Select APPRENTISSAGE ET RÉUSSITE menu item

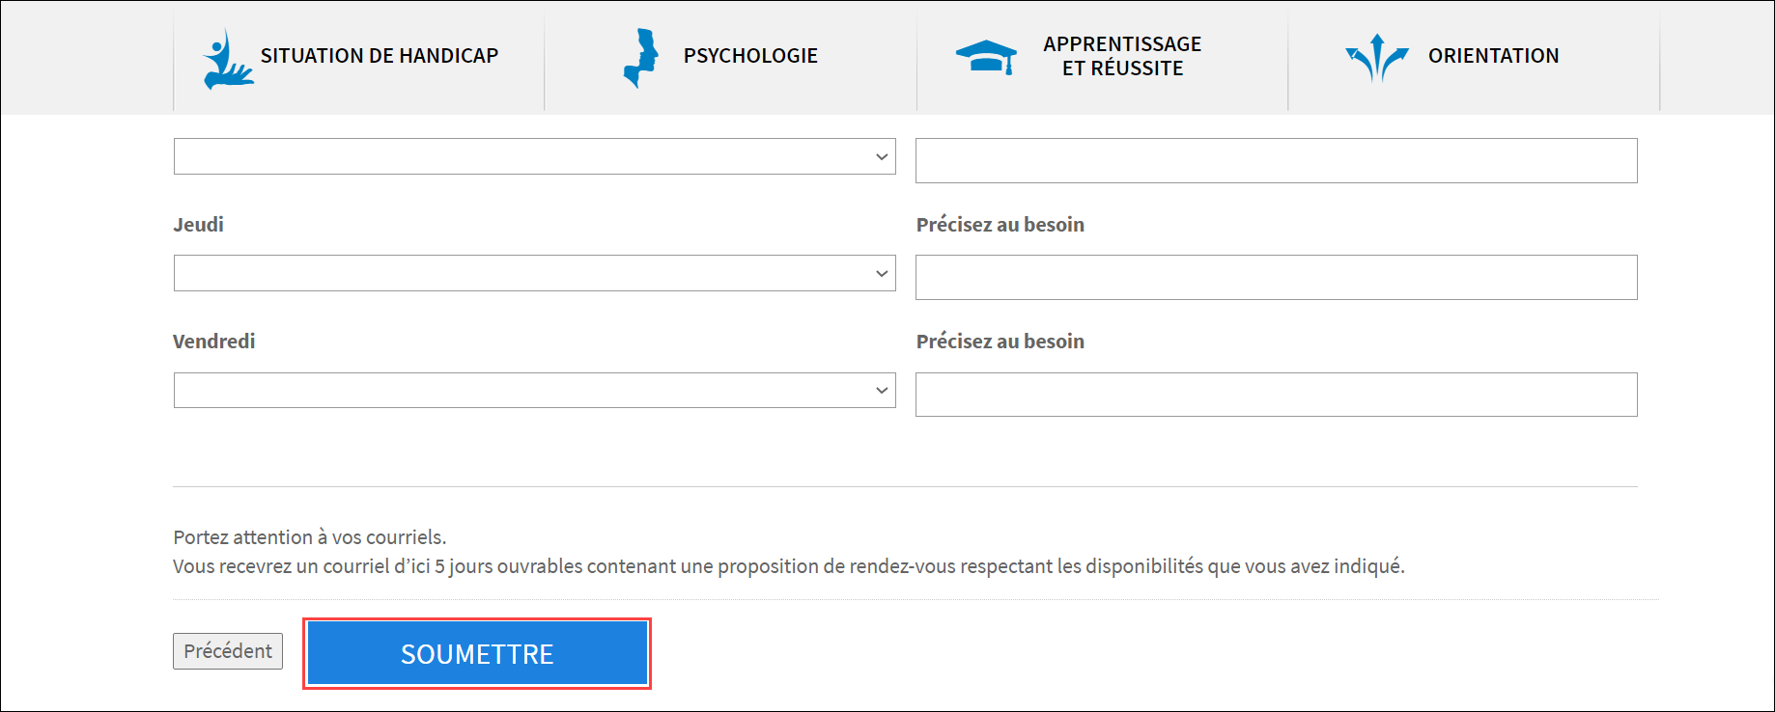click(x=1103, y=56)
